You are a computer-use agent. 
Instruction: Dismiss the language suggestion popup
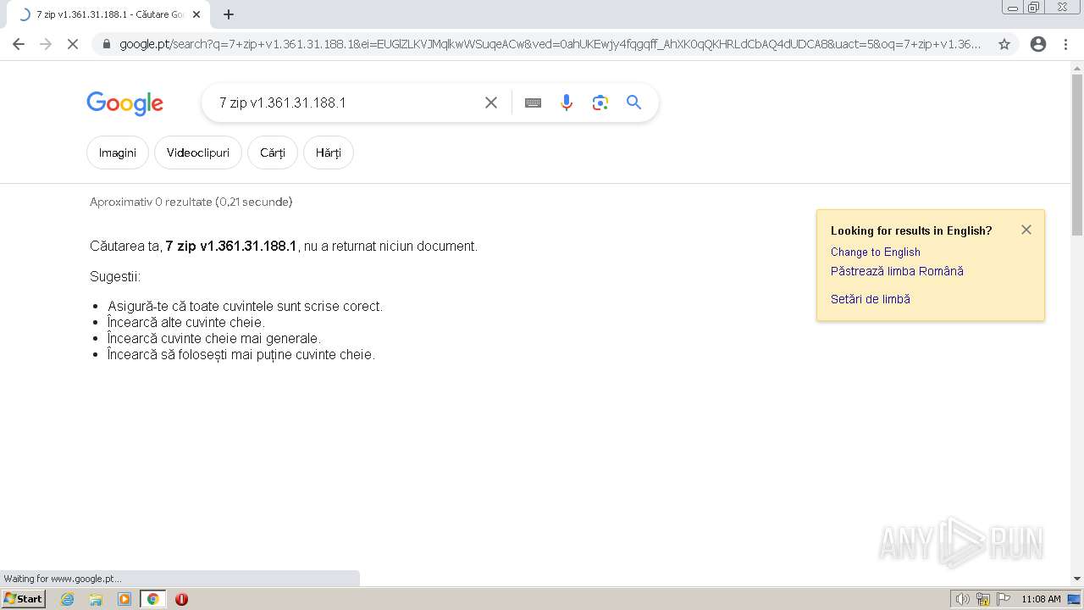coord(1026,230)
